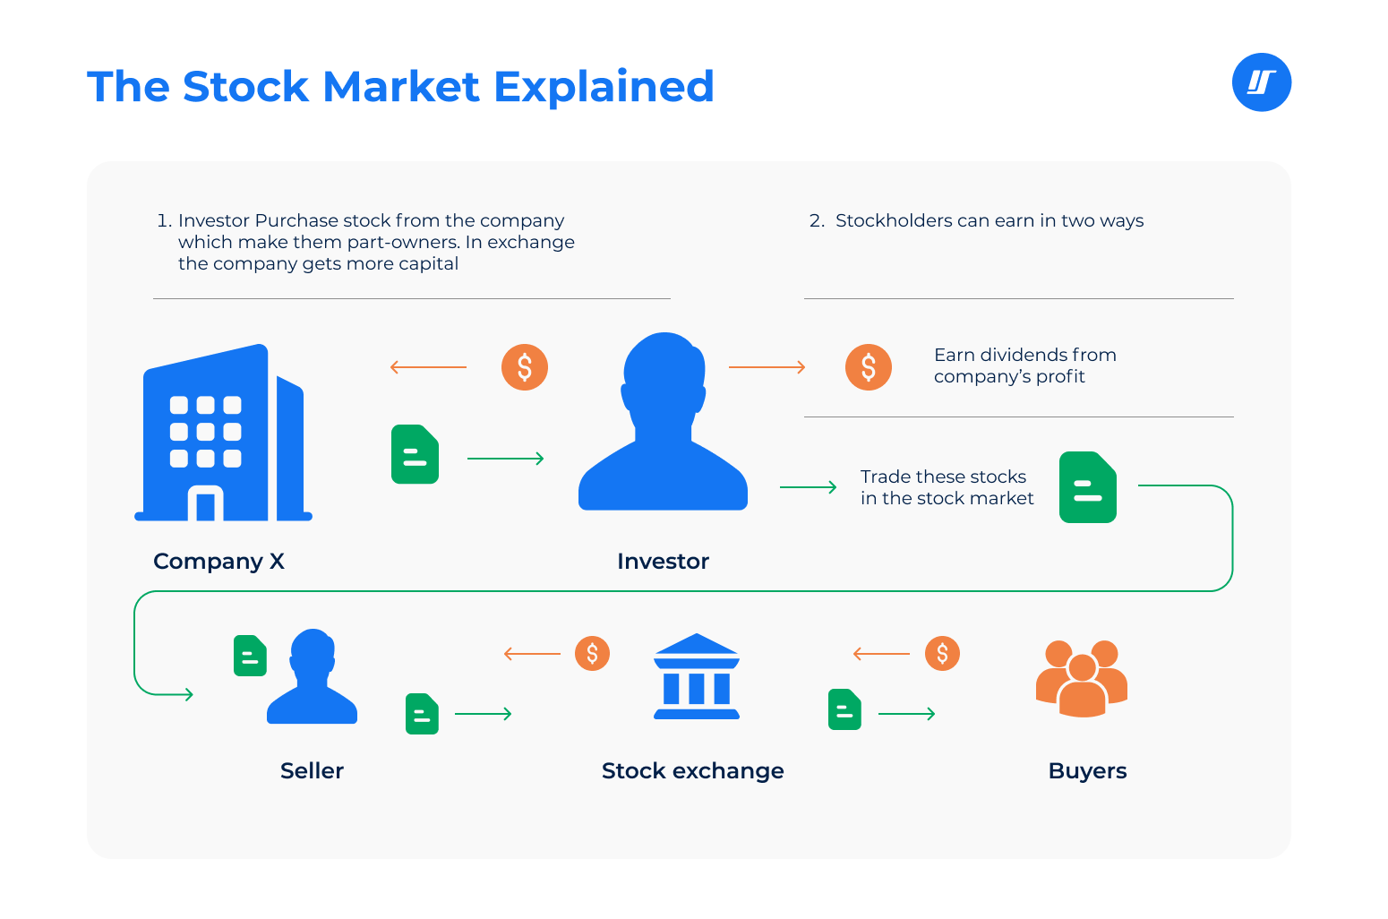Image resolution: width=1388 pixels, height=919 pixels.
Task: Click the 'Buyers' label
Action: pos(1087,771)
